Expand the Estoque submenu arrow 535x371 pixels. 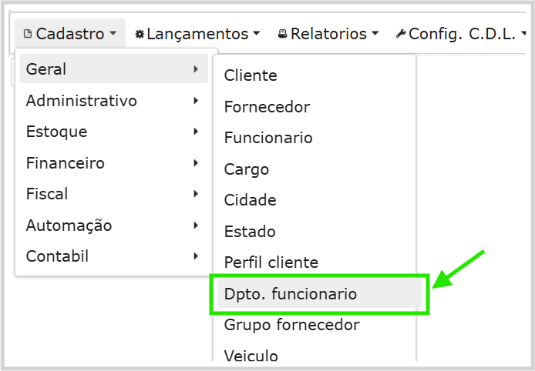coord(197,132)
